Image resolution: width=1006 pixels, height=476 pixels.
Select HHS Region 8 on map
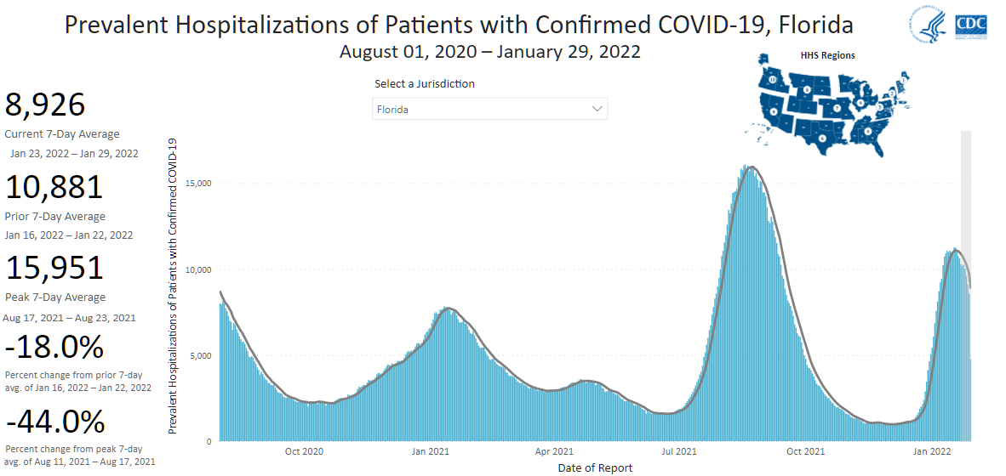806,89
